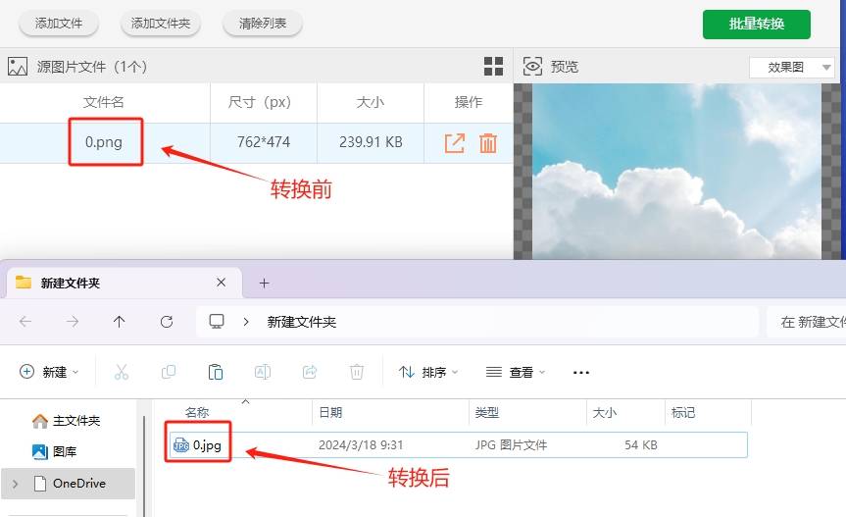Expand the address bar path chevron
This screenshot has height=517, width=846.
(246, 322)
